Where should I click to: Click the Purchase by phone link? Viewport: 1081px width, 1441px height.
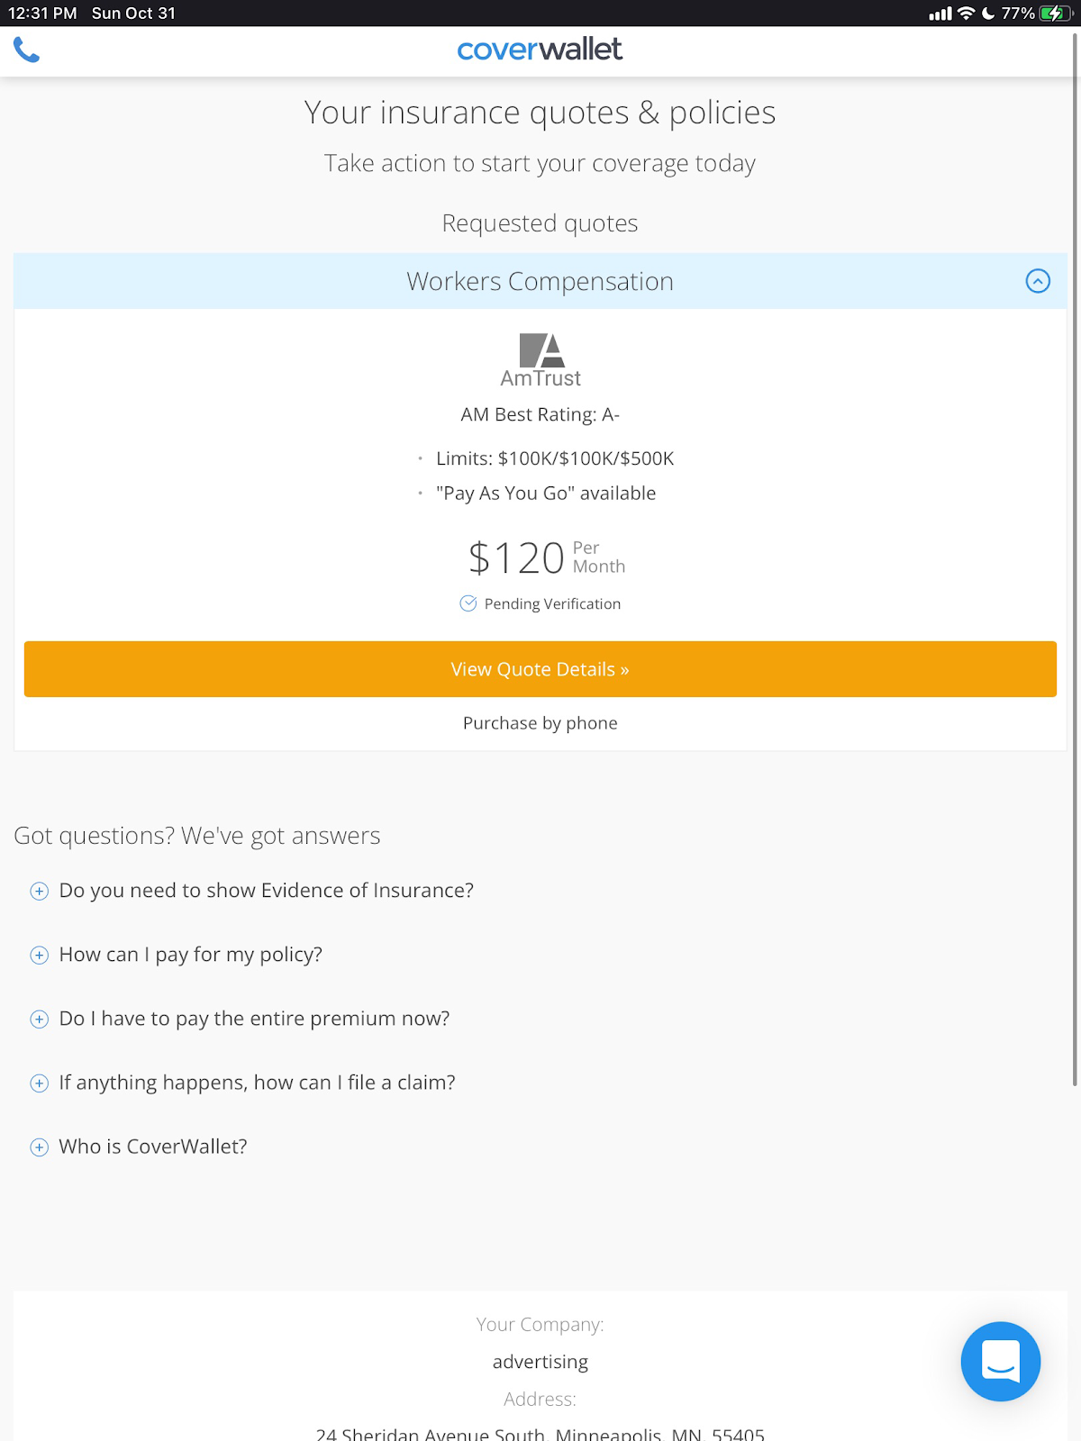point(540,723)
